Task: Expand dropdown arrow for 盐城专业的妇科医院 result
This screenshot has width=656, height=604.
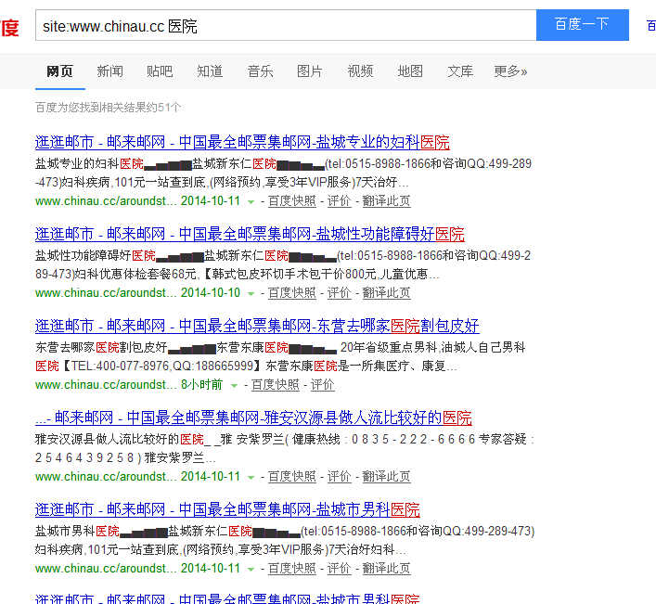Action: pyautogui.click(x=251, y=202)
